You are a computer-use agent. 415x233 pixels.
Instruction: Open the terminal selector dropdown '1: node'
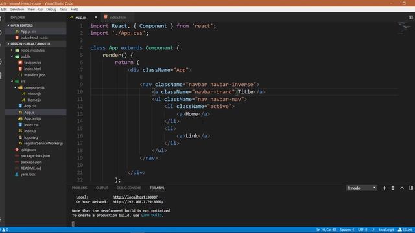click(362, 188)
